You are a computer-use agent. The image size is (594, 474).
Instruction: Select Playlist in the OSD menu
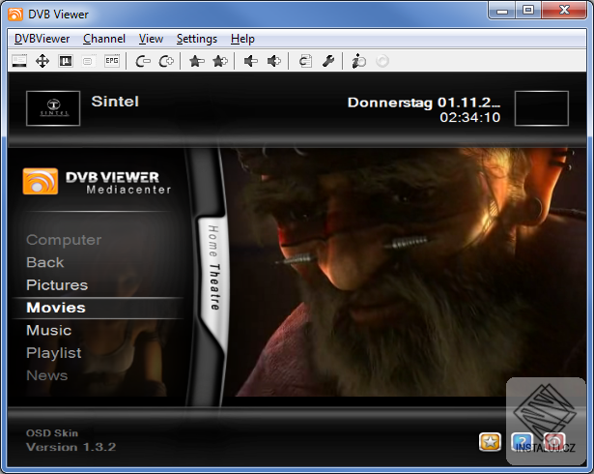coord(54,353)
